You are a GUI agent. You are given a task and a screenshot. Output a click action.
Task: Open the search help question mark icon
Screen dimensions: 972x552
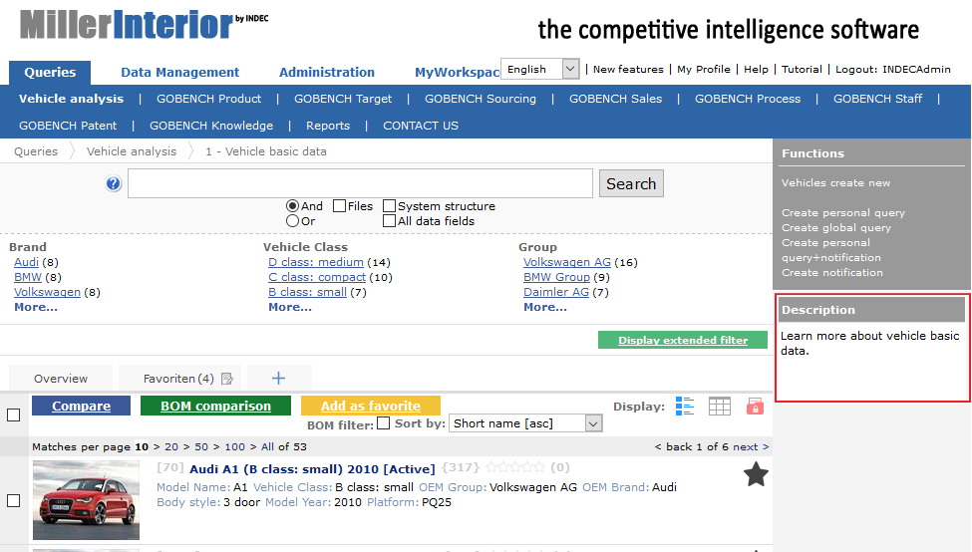[114, 184]
